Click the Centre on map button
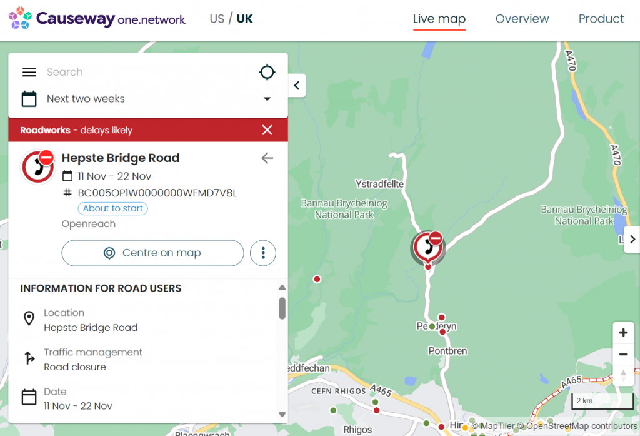The image size is (640, 436). tap(152, 253)
